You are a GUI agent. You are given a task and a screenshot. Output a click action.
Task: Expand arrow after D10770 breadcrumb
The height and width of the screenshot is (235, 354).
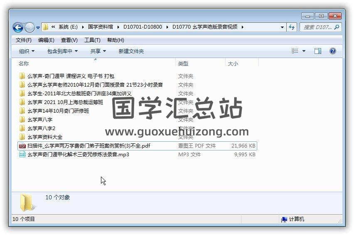[x=243, y=27]
